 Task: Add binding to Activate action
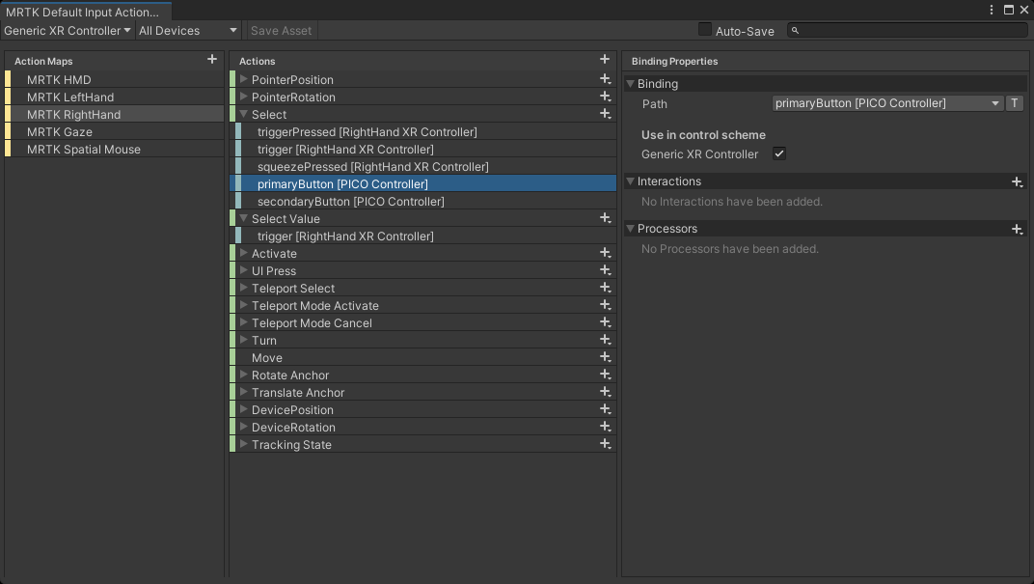click(605, 253)
